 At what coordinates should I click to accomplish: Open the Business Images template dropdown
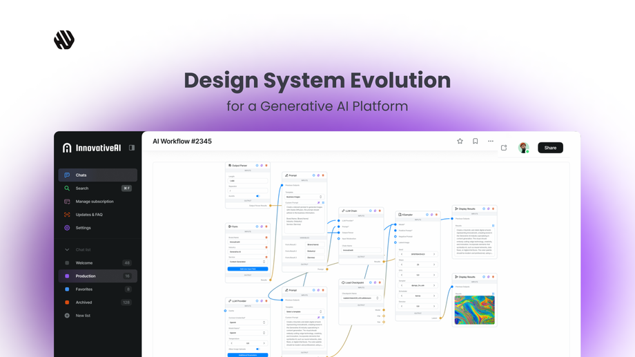tap(304, 197)
